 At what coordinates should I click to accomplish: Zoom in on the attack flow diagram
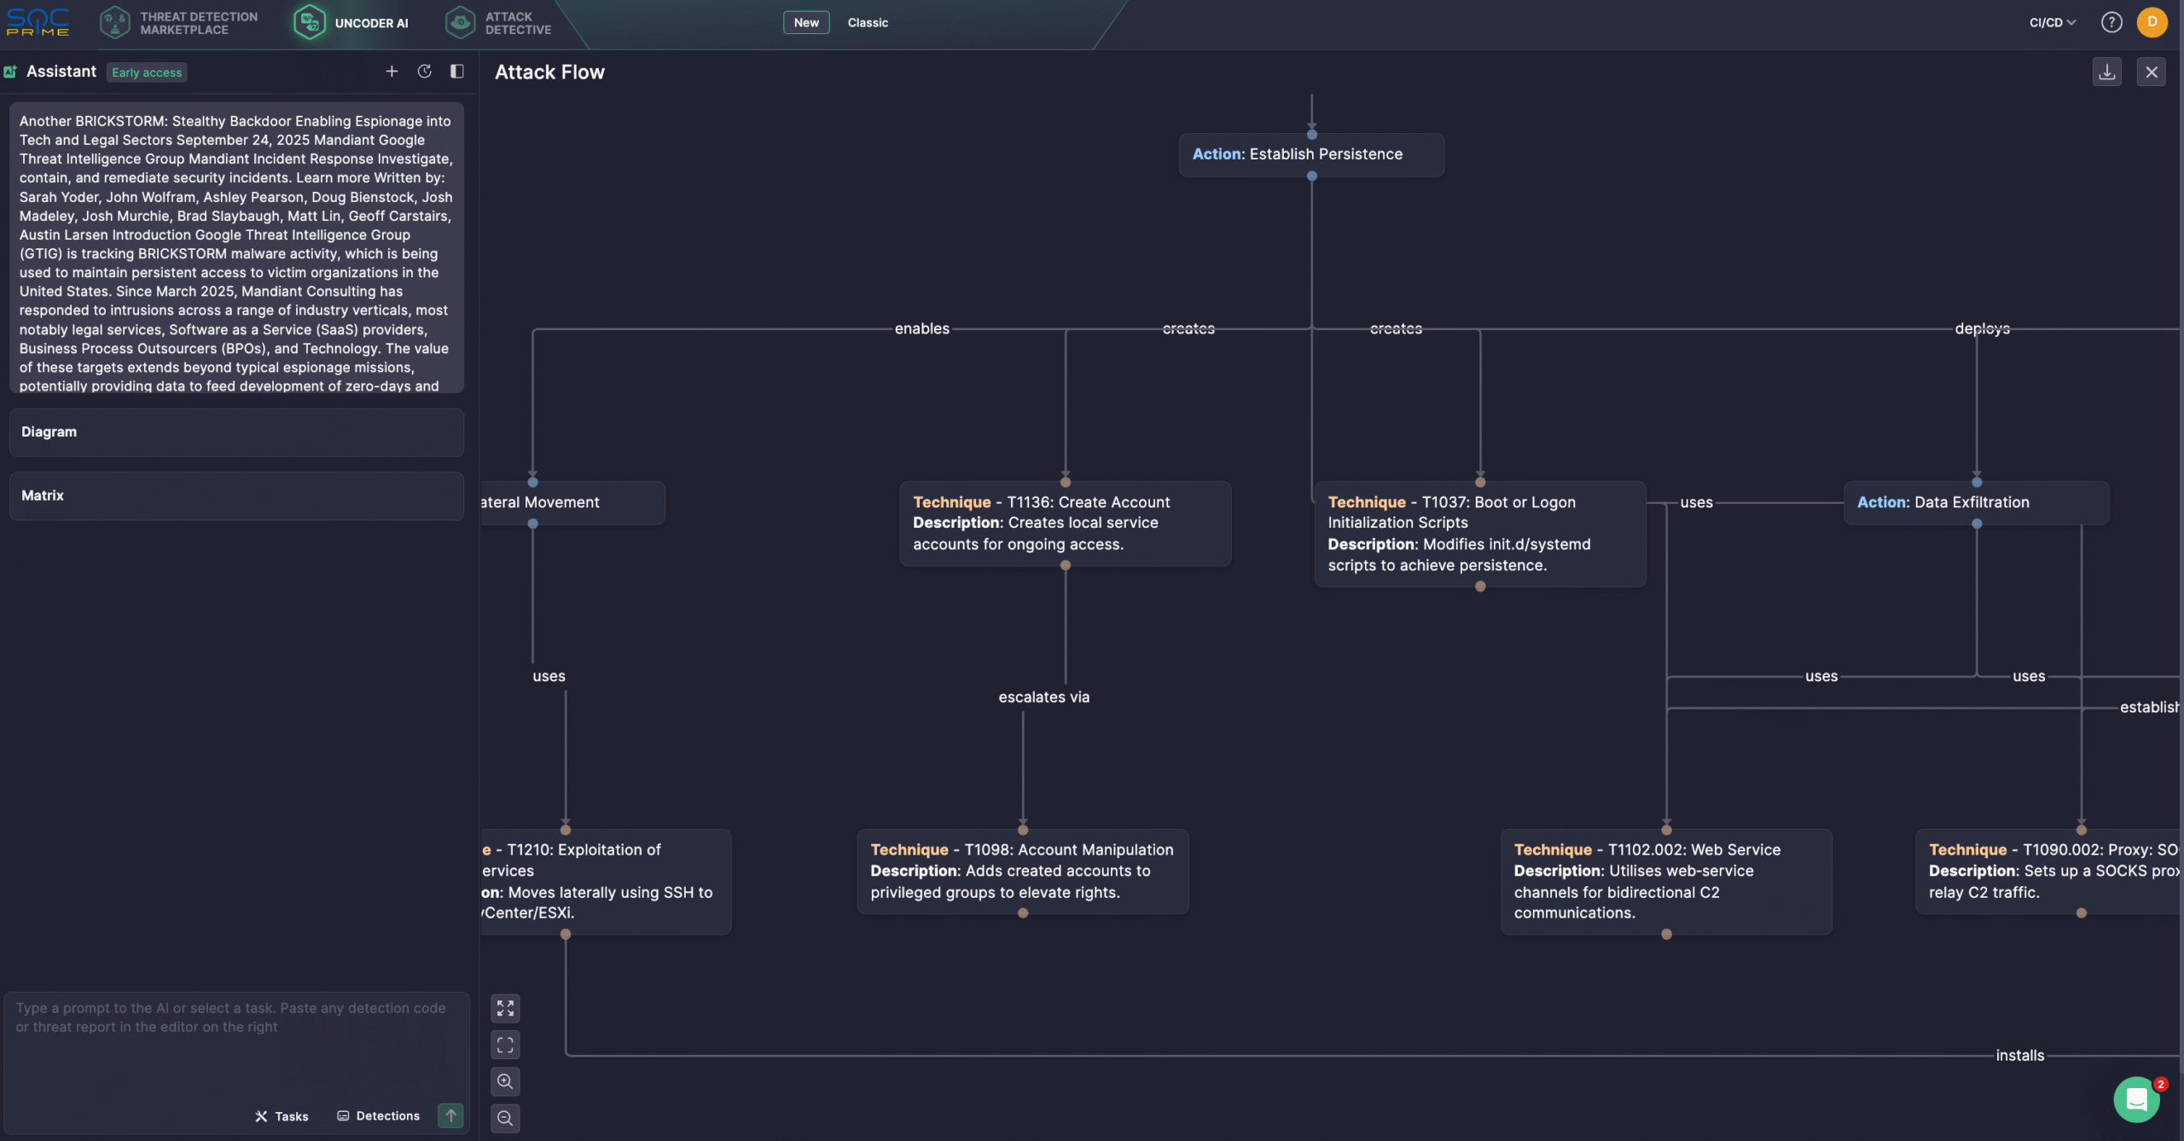[505, 1081]
